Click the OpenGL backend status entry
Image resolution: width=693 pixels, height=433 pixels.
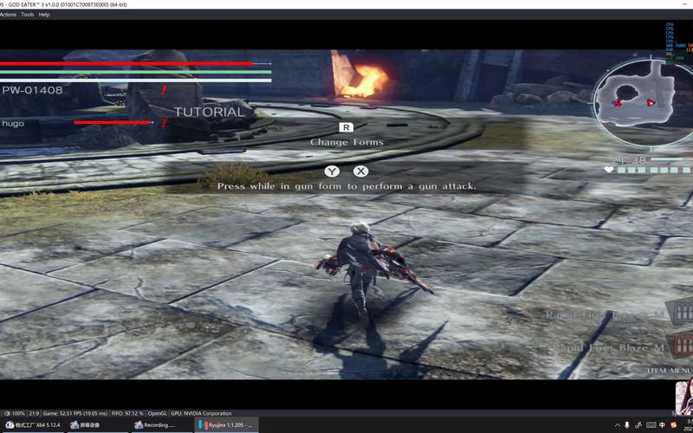157,414
